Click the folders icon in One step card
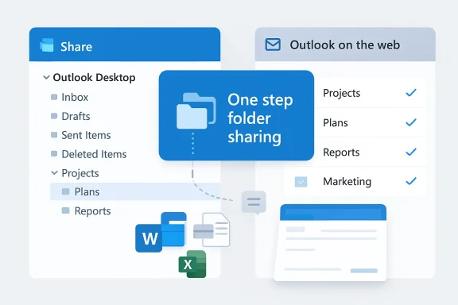Image resolution: width=458 pixels, height=305 pixels. [x=196, y=111]
